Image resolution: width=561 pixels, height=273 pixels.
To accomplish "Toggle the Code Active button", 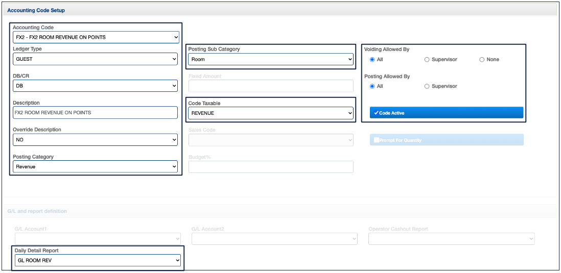I will [447, 113].
